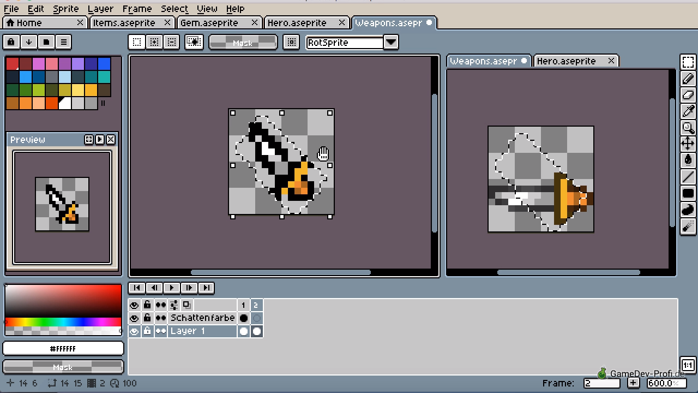Select the Pencil tool
This screenshot has width=698, height=393.
[688, 79]
